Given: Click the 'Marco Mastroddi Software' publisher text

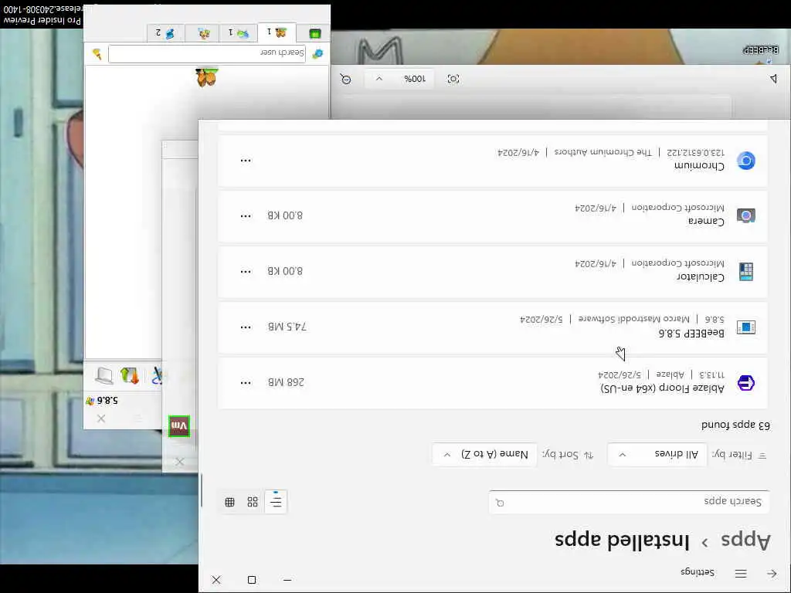Looking at the screenshot, I should point(633,319).
